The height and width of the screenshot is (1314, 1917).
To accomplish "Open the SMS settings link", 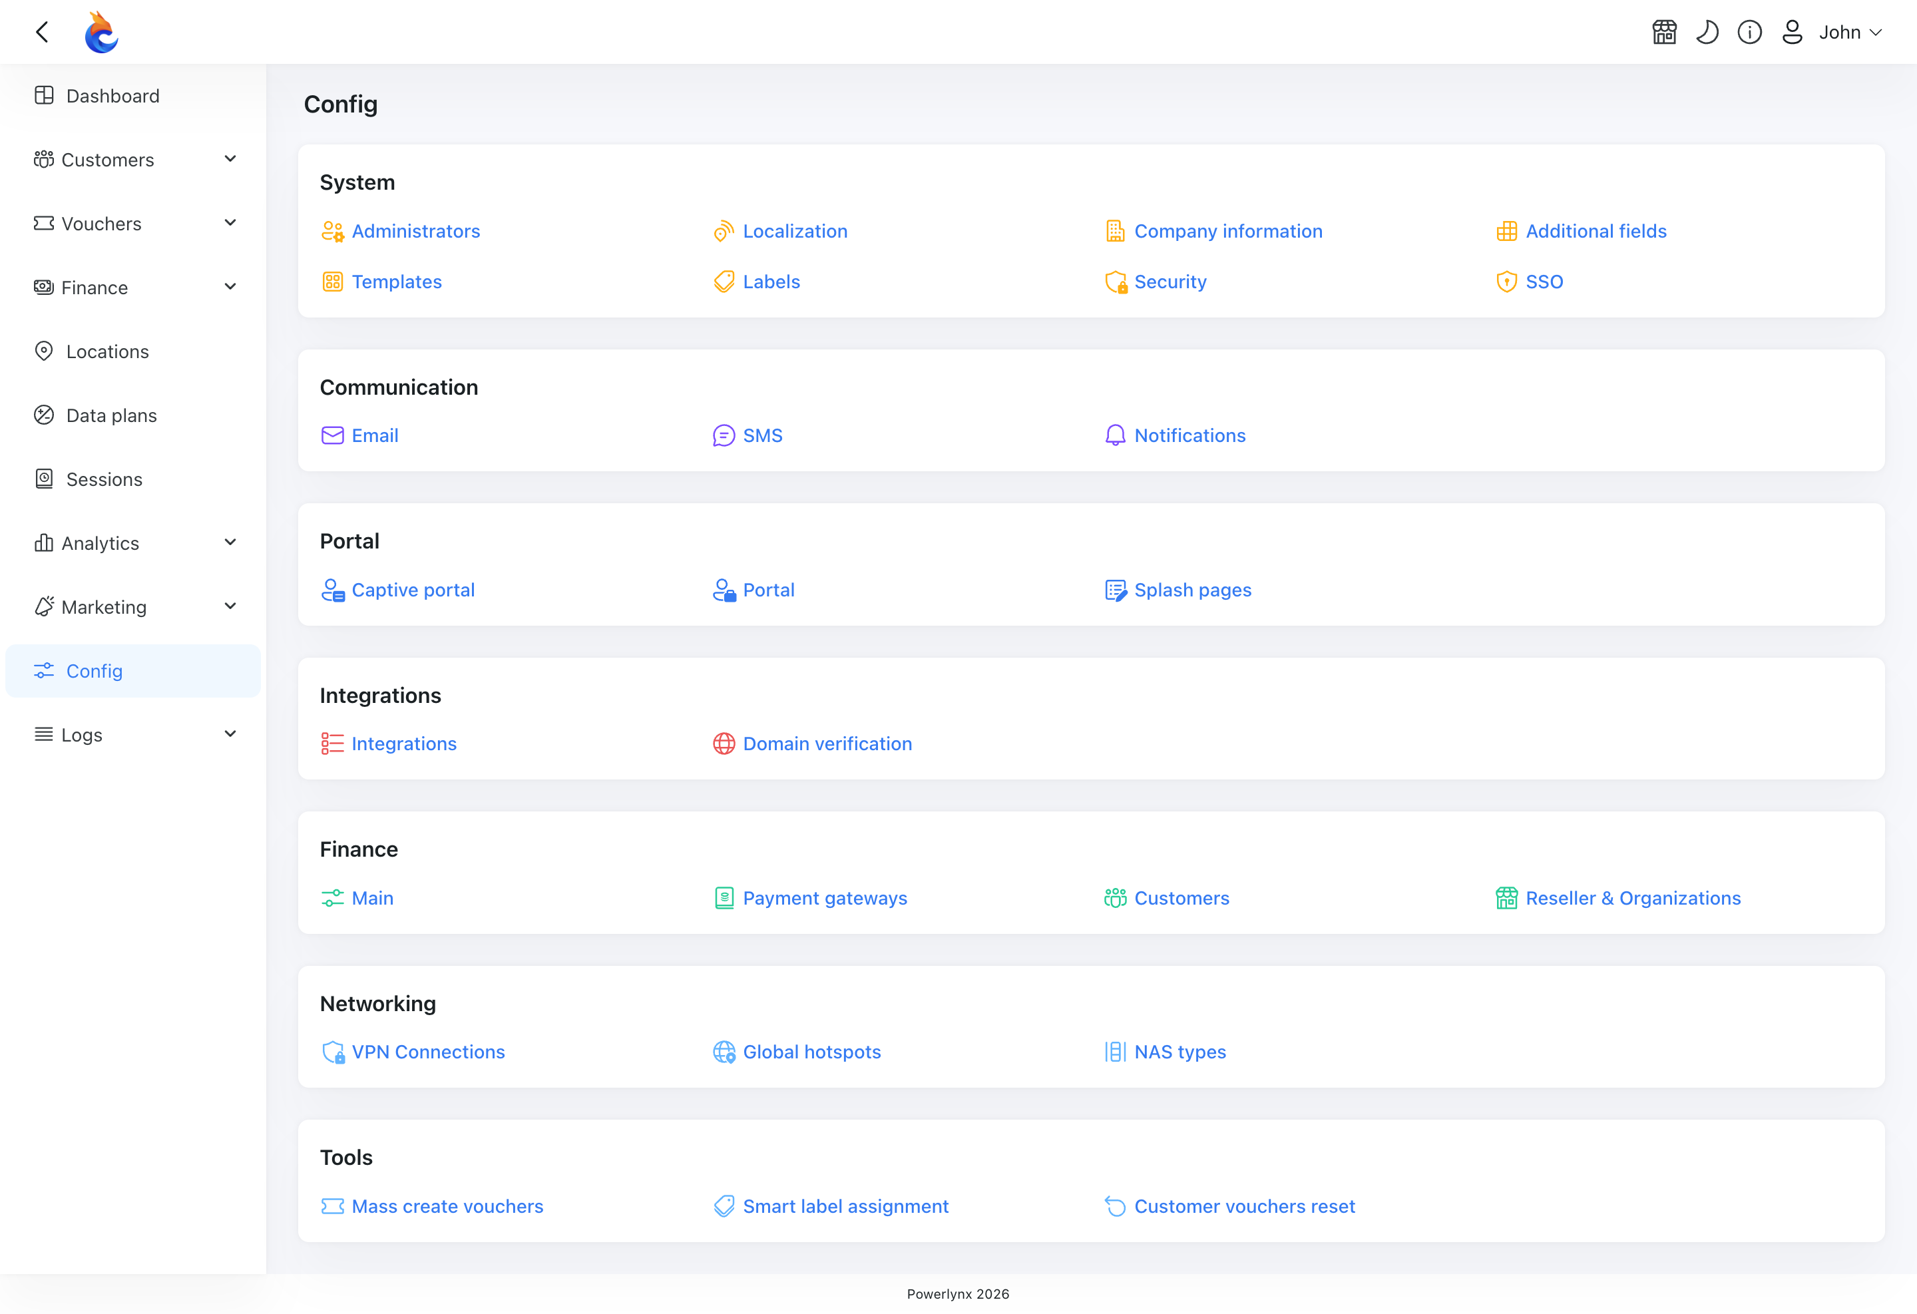I will (762, 435).
